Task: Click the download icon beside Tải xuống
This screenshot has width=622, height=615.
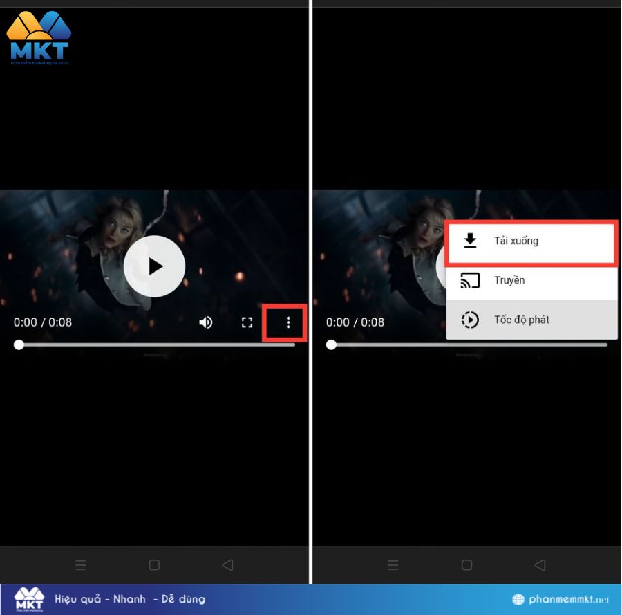Action: [x=472, y=241]
